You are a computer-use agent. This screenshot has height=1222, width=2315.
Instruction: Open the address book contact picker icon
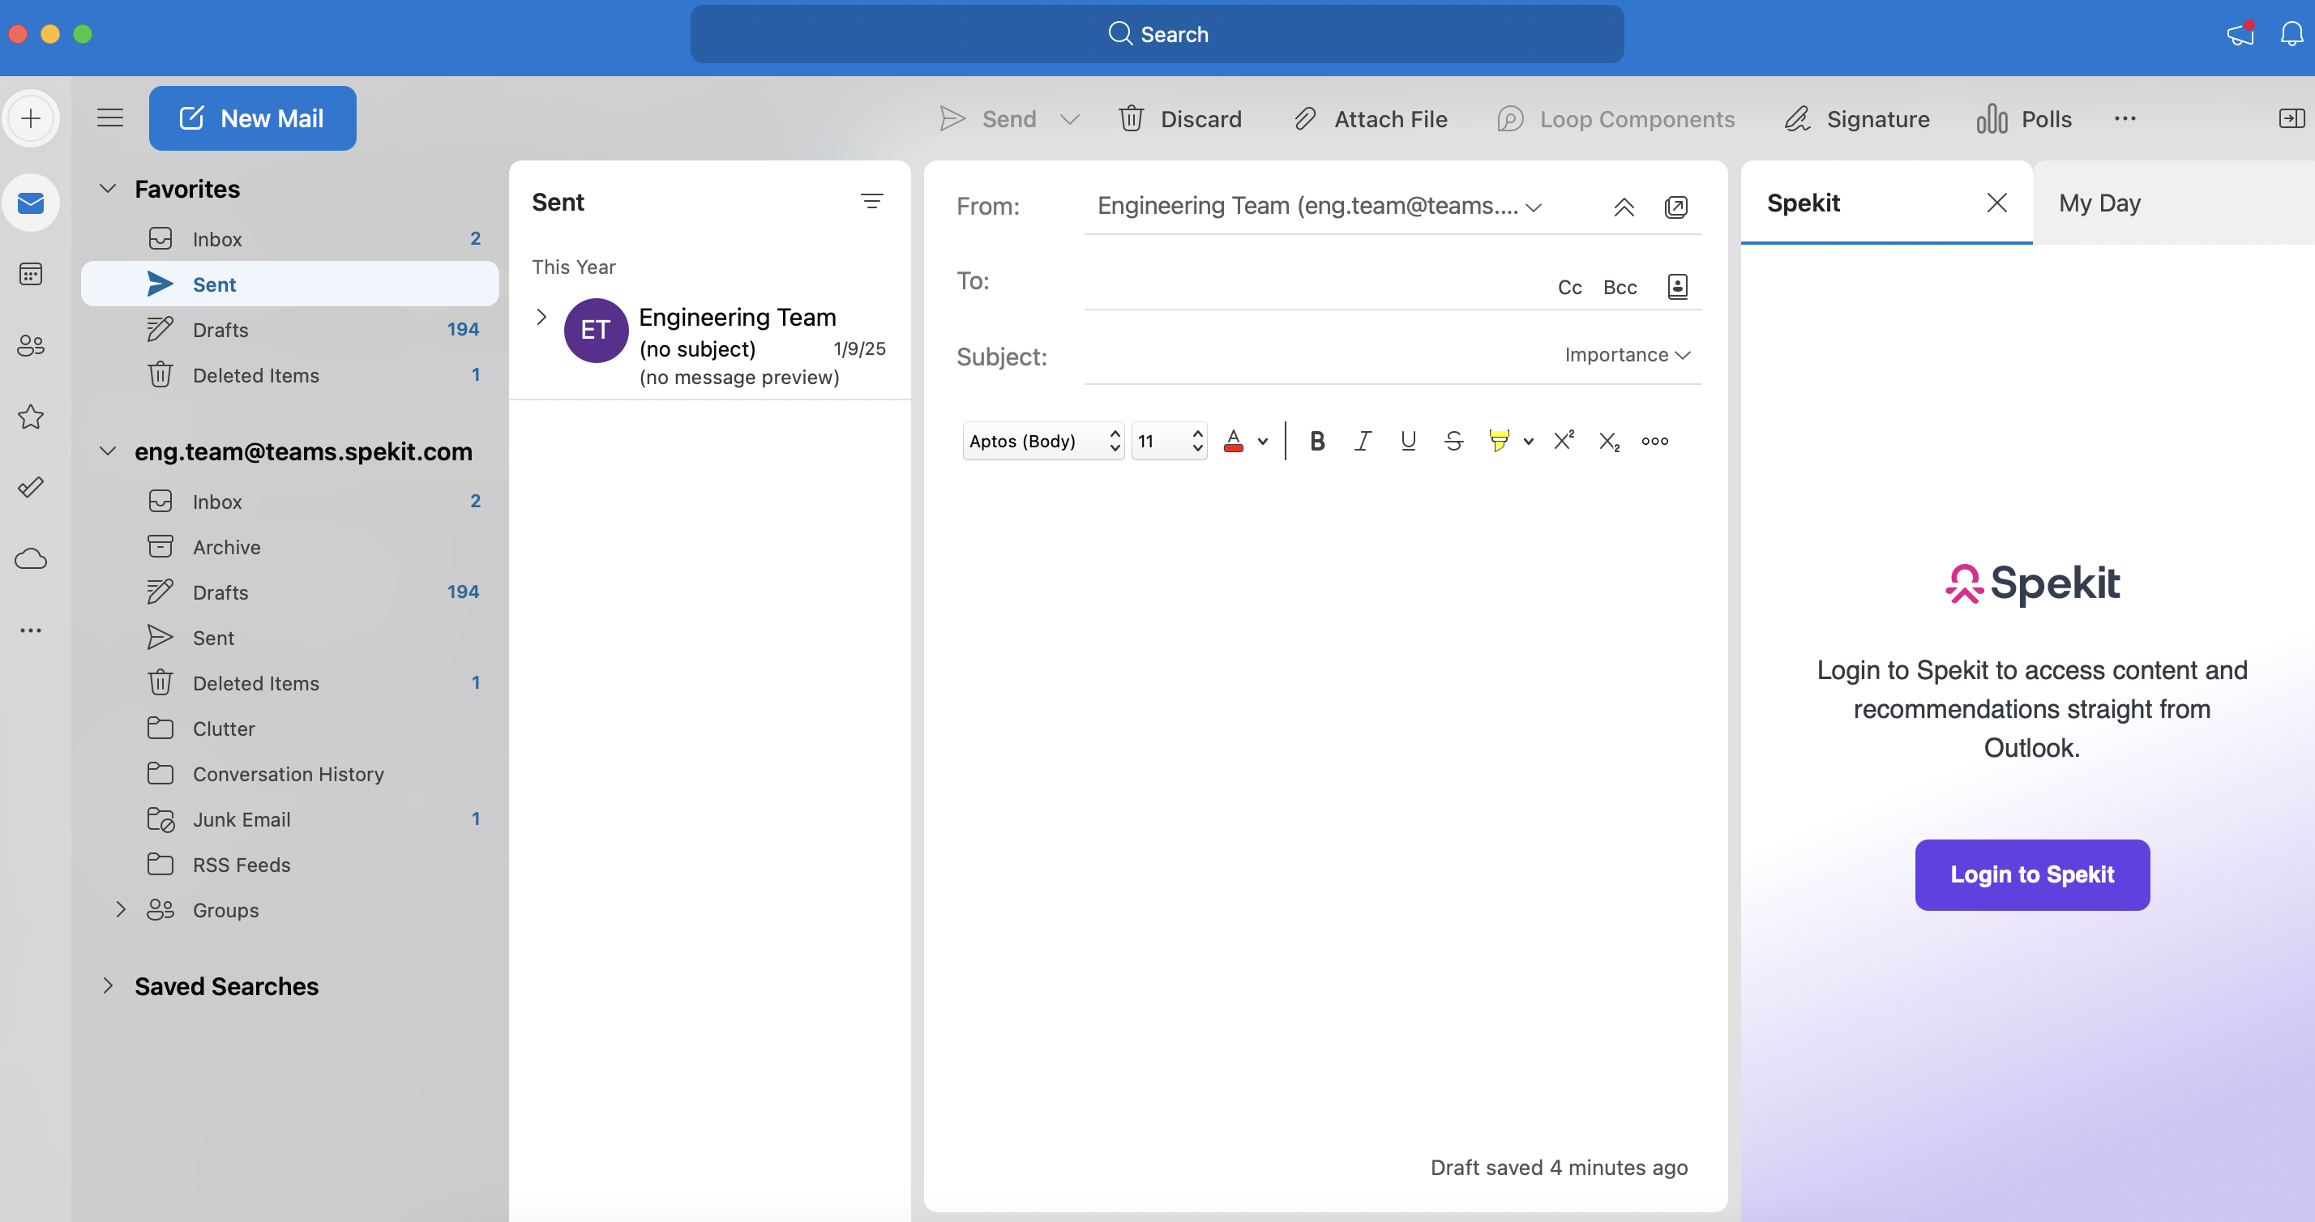click(1677, 287)
